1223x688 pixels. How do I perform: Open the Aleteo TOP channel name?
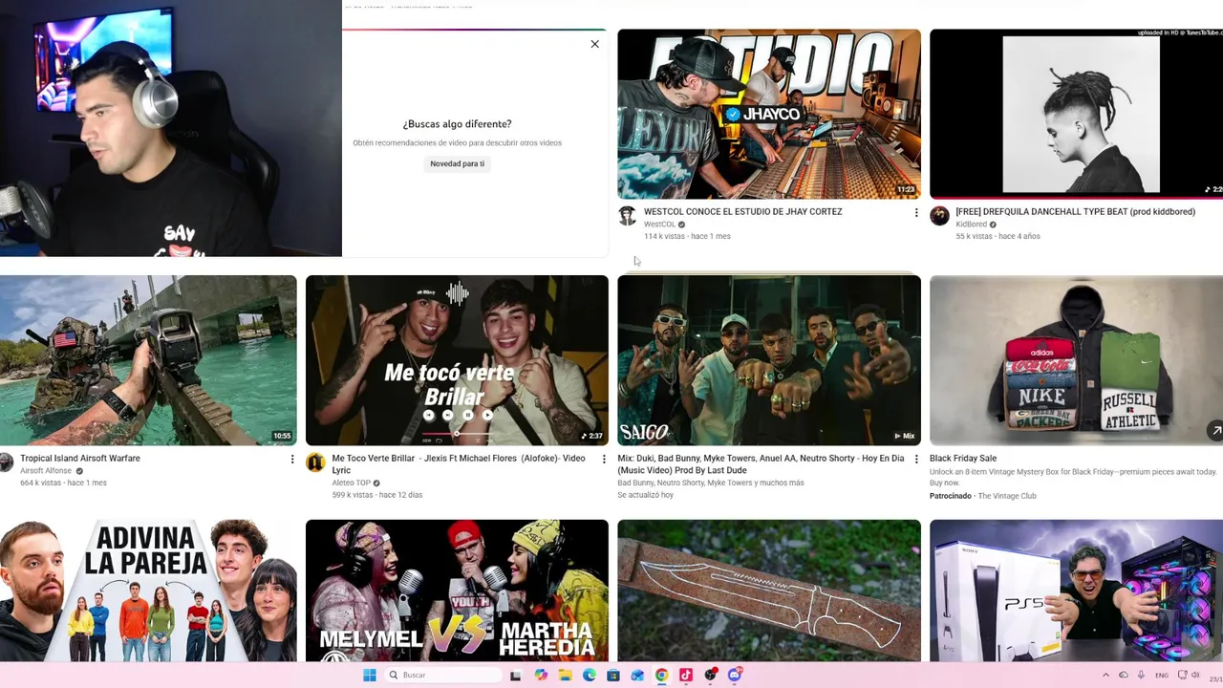[352, 484]
